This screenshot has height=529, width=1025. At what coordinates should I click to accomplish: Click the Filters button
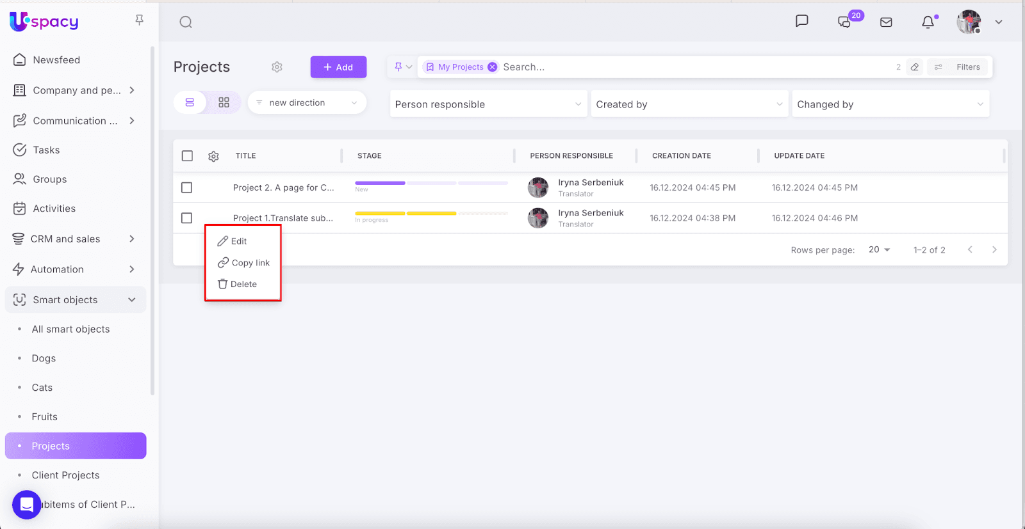click(959, 67)
